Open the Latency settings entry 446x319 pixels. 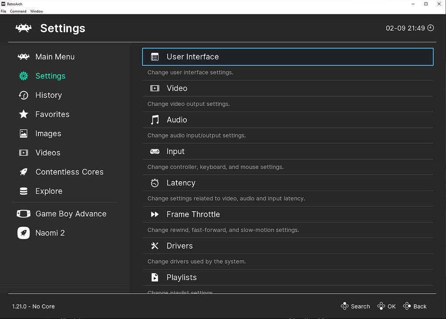coord(288,183)
